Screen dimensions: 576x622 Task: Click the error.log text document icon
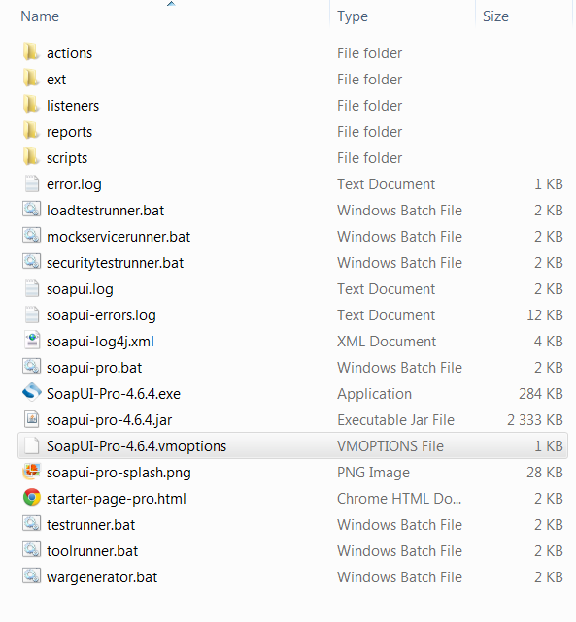point(32,183)
